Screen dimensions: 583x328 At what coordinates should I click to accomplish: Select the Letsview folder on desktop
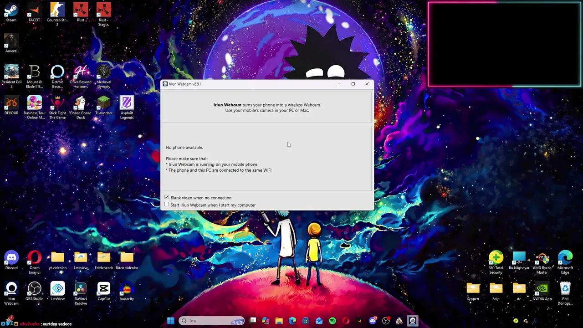coord(81,261)
